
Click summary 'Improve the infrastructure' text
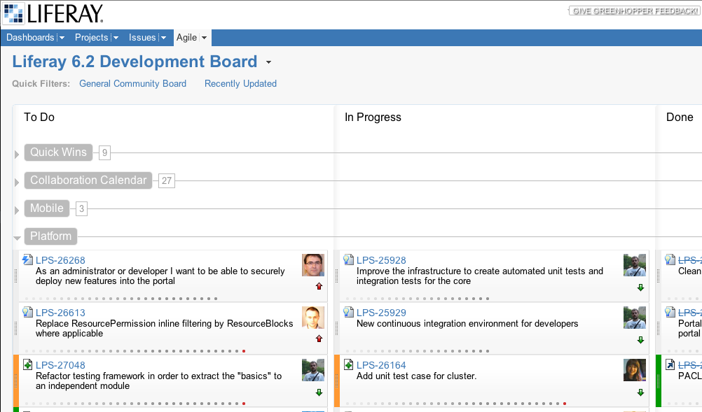(480, 276)
